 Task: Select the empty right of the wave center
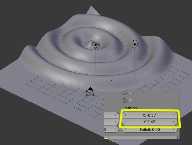pyautogui.click(x=135, y=44)
